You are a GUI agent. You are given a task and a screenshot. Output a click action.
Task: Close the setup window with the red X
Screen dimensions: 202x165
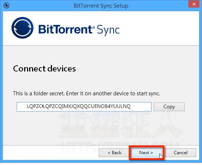pyautogui.click(x=194, y=4)
